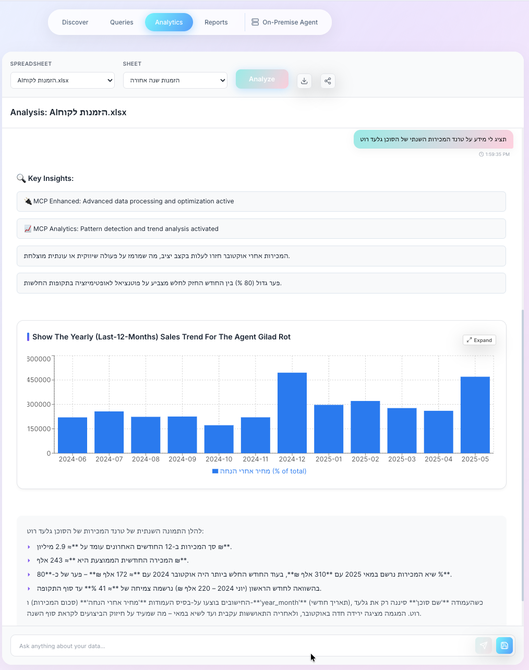This screenshot has width=529, height=670.
Task: Open the Queries tab
Action: 122,22
